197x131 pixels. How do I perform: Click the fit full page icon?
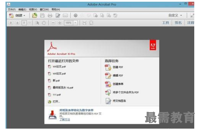coord(91,23)
